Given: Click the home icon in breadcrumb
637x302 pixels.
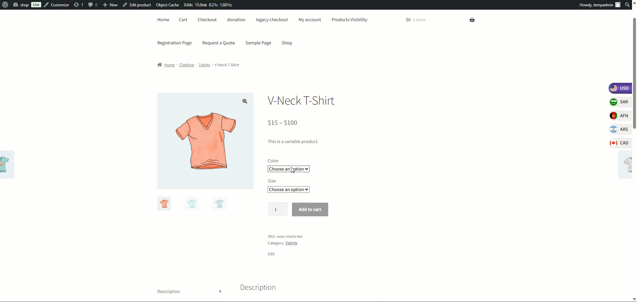Looking at the screenshot, I should (x=160, y=65).
